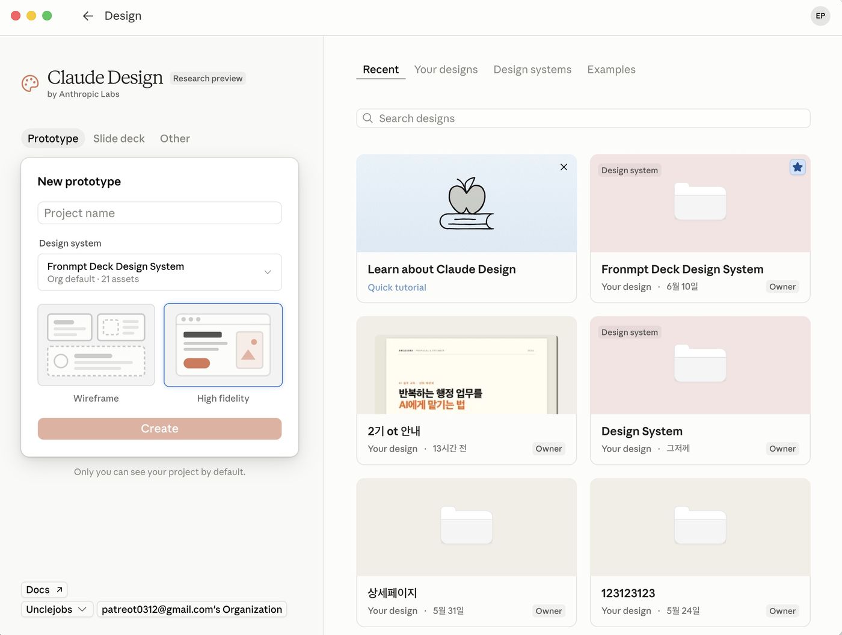Click the Design title in header
This screenshot has width=842, height=635.
point(123,16)
